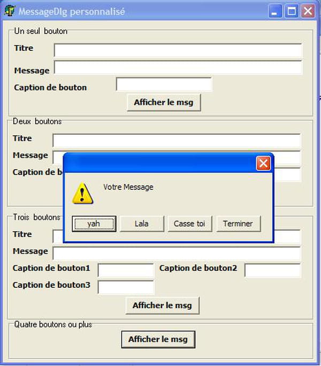Screen dimensions: 321x366
Task: Click the 'Terminer' button
Action: pos(239,224)
